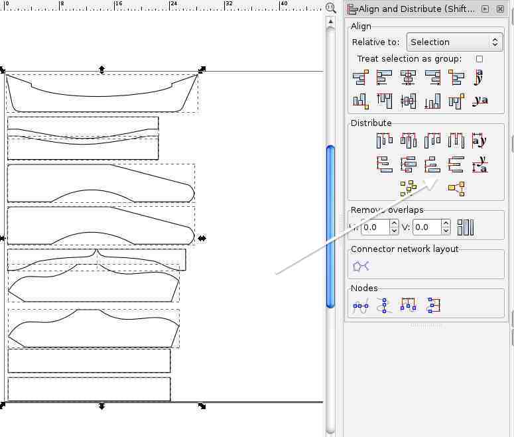Click the scrollbar up arrow
Image resolution: width=514 pixels, height=437 pixels.
coord(331,22)
